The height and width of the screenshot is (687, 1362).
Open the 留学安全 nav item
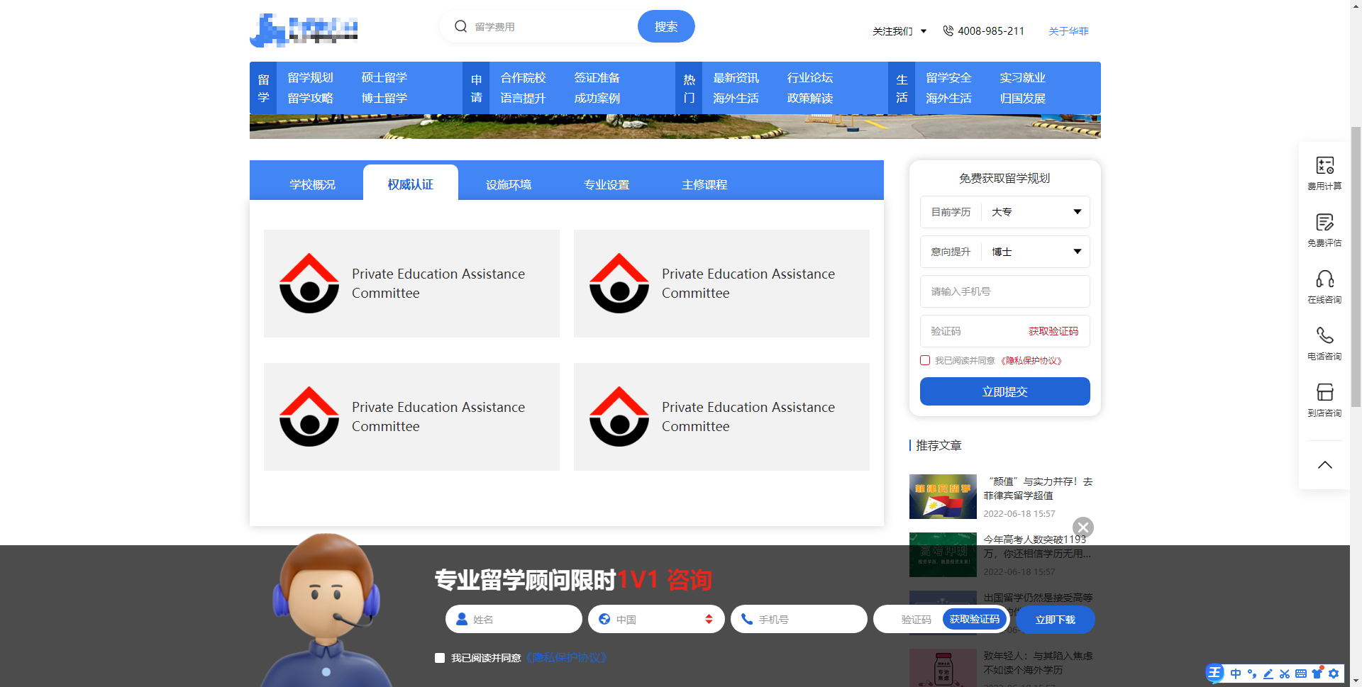coord(948,77)
